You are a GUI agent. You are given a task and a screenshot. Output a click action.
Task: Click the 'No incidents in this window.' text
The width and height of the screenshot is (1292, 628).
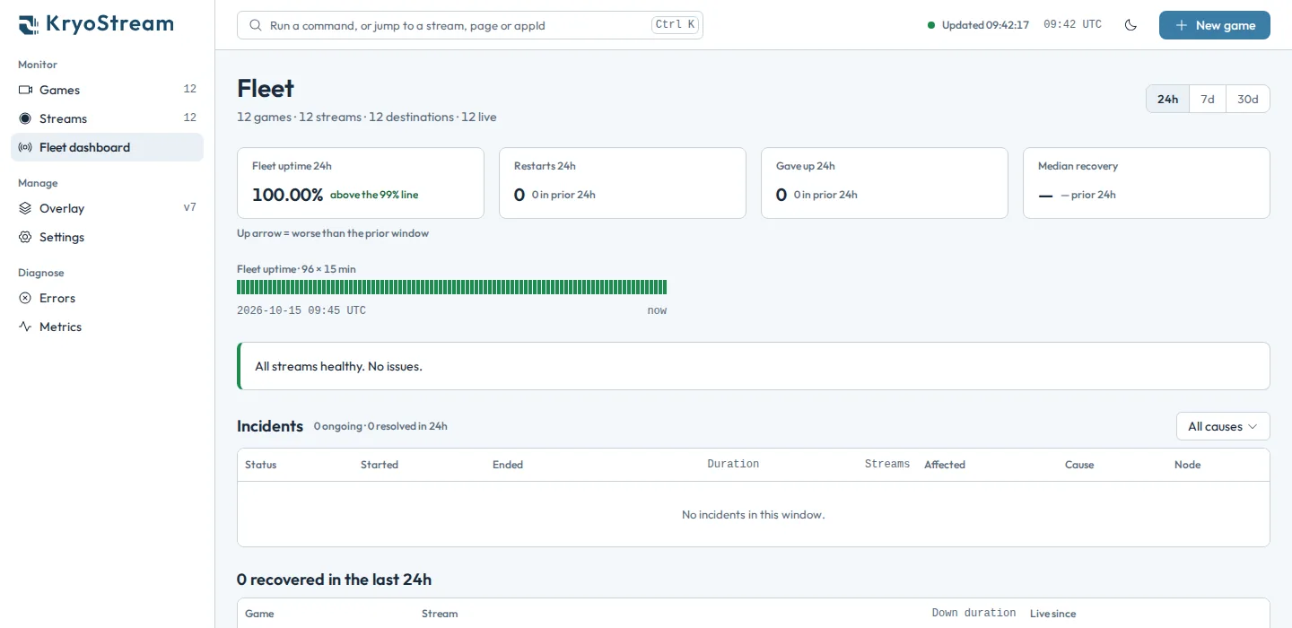pyautogui.click(x=753, y=514)
